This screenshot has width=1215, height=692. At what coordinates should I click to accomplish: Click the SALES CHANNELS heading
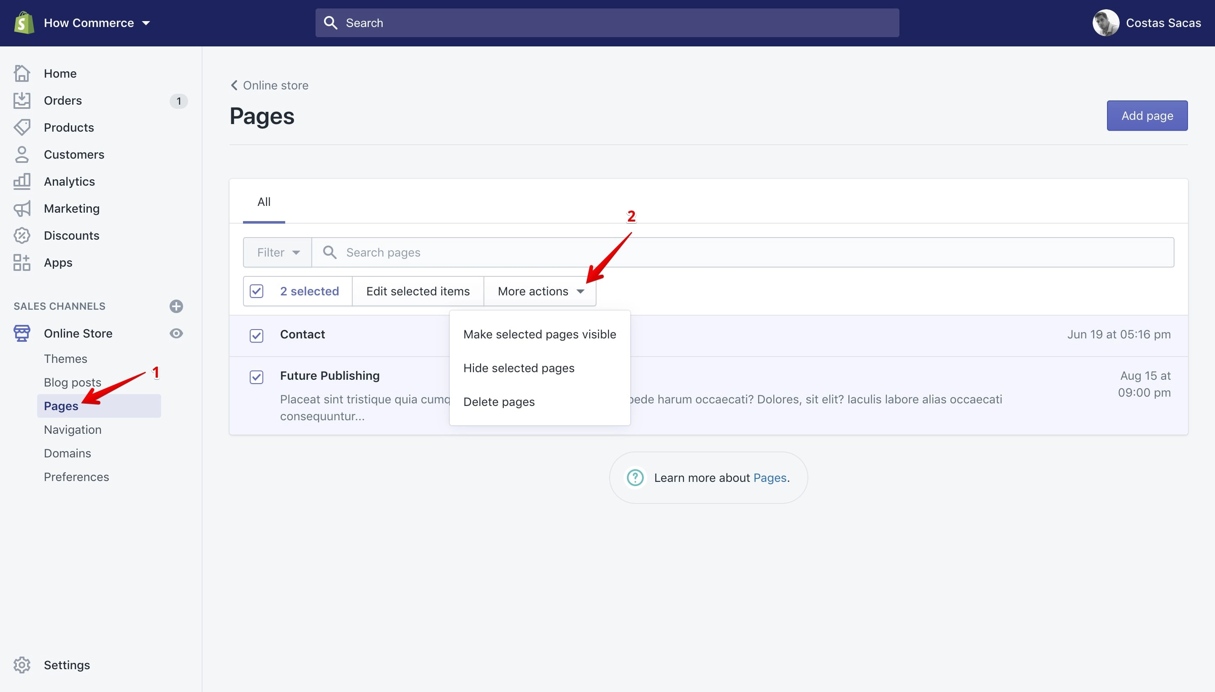point(59,306)
